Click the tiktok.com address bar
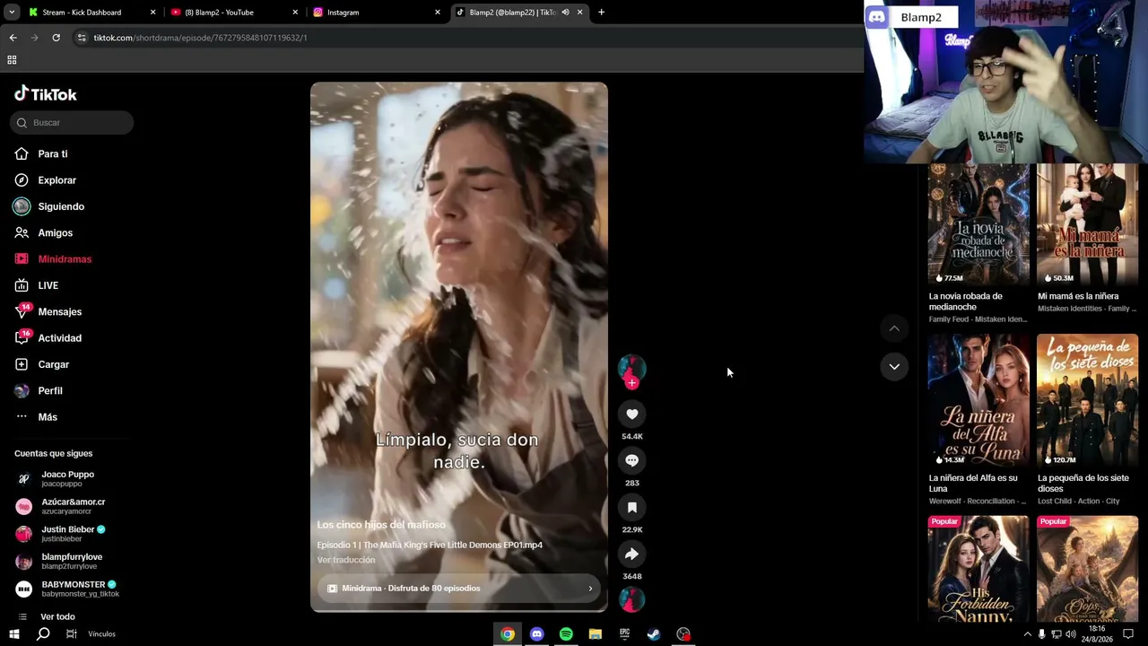 point(466,38)
